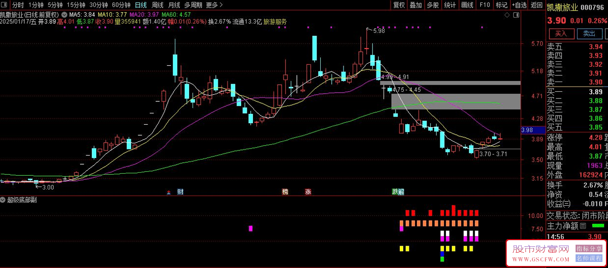Click the 榜 event marker below chart
This screenshot has width=608, height=268.
pos(285,192)
